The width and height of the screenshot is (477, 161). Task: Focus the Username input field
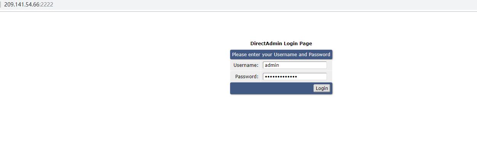[x=295, y=65]
